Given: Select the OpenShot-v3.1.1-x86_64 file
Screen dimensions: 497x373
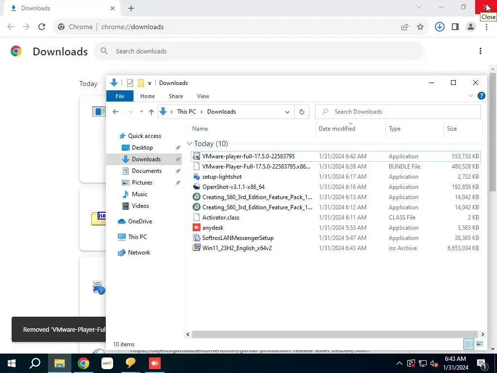Looking at the screenshot, I should click(336, 187).
